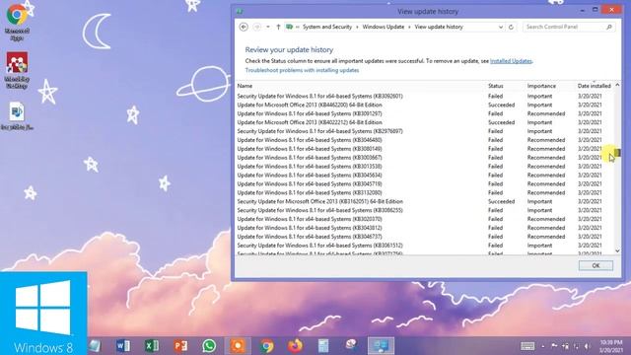Sort the list by Status column
631x355 pixels.
[495, 86]
